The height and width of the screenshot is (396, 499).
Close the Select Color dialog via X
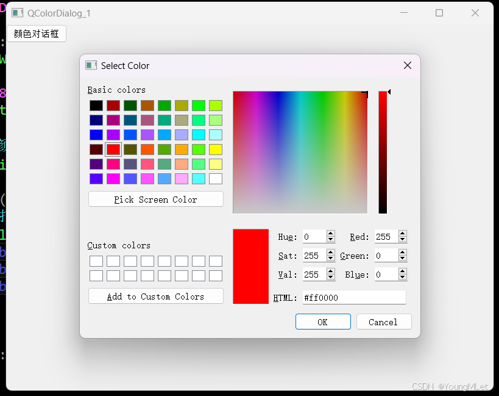(x=408, y=65)
